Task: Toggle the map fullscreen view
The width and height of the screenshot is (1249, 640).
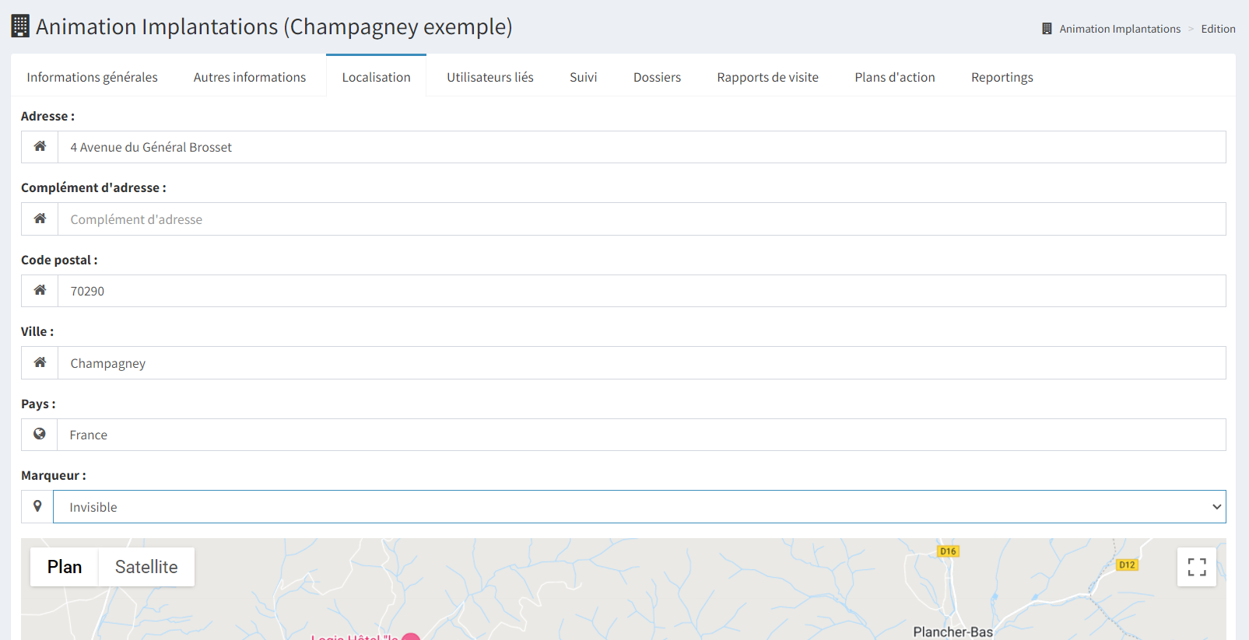Action: (1197, 567)
